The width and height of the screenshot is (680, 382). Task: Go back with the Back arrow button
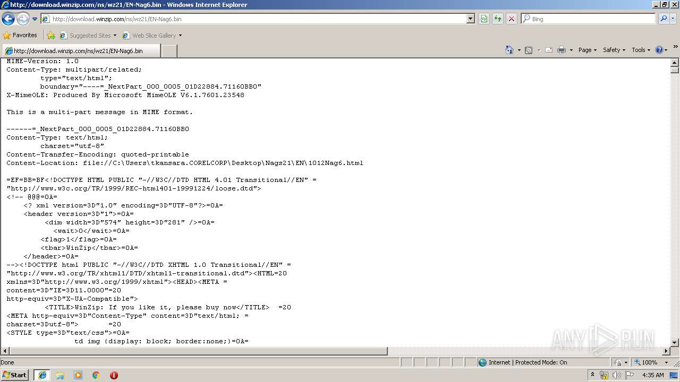(x=8, y=19)
